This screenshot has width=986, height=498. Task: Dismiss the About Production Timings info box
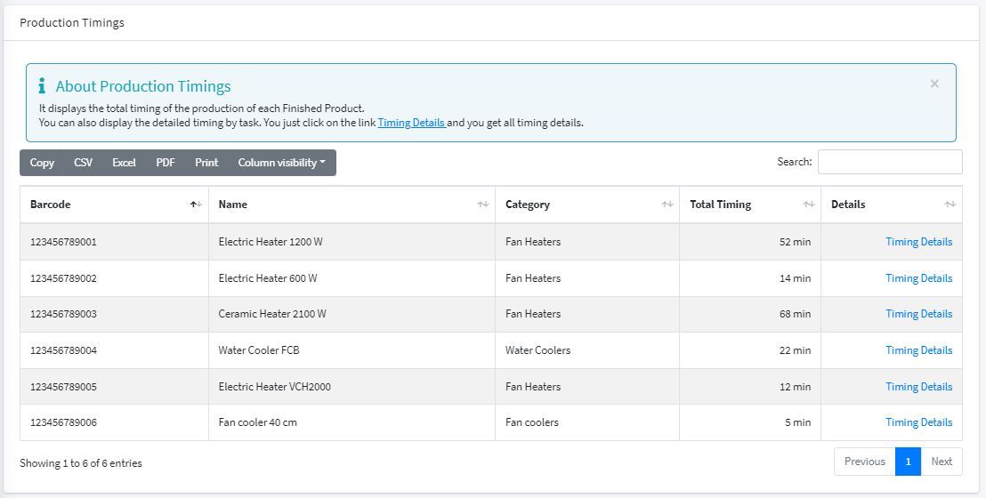coord(934,84)
